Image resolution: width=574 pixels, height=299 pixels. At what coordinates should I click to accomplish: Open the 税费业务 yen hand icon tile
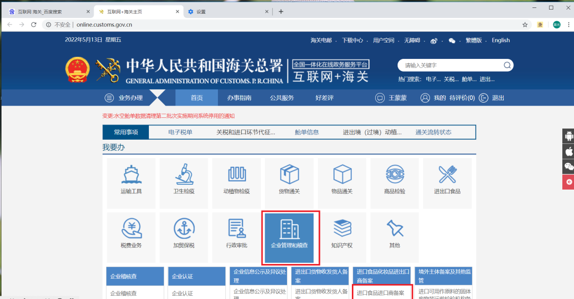coord(131,236)
